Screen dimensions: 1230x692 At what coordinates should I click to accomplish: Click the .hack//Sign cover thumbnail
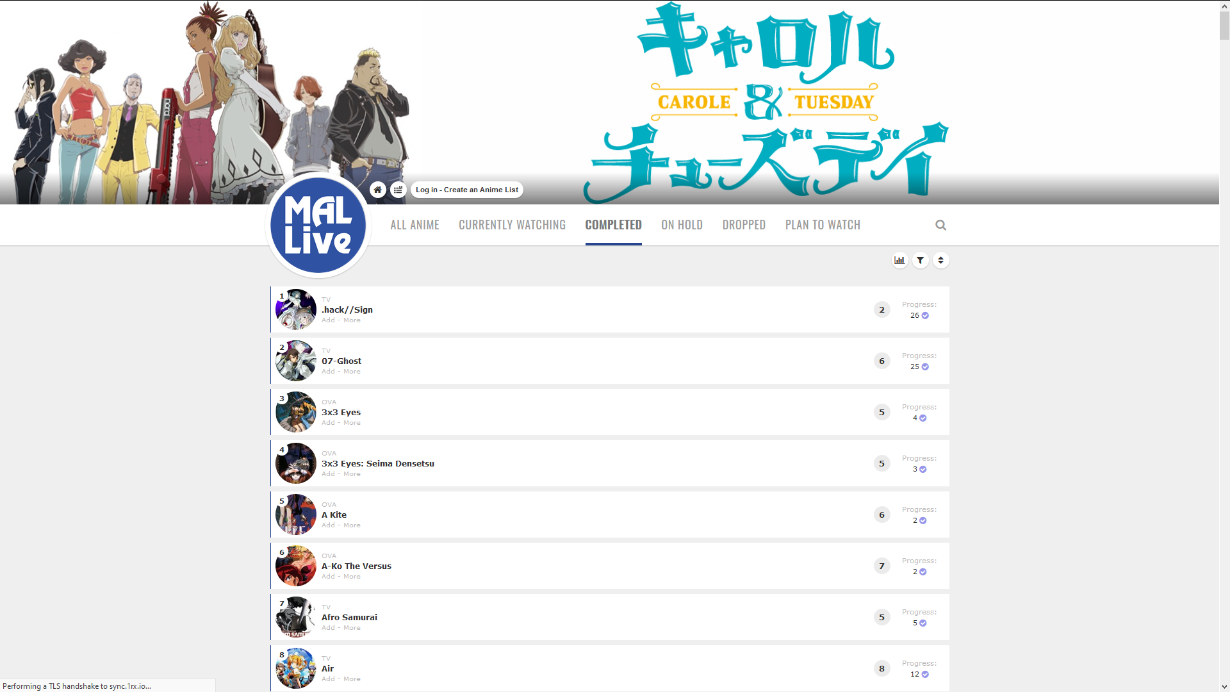tap(296, 309)
